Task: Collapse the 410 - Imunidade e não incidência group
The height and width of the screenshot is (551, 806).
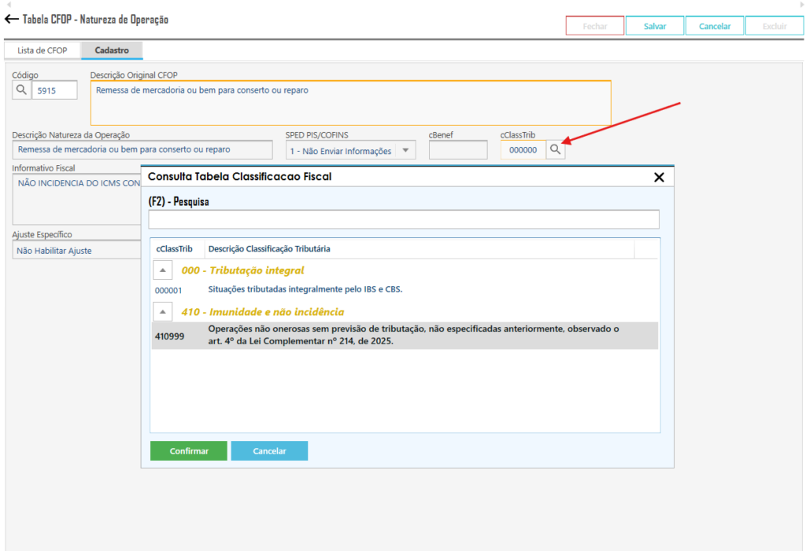Action: coord(161,312)
